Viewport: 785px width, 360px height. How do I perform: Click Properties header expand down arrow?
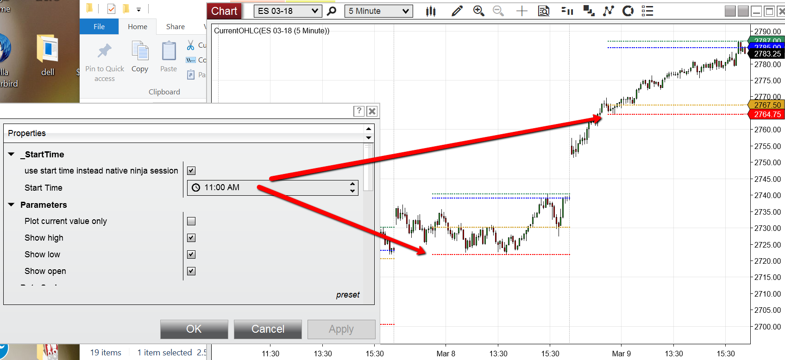(369, 137)
